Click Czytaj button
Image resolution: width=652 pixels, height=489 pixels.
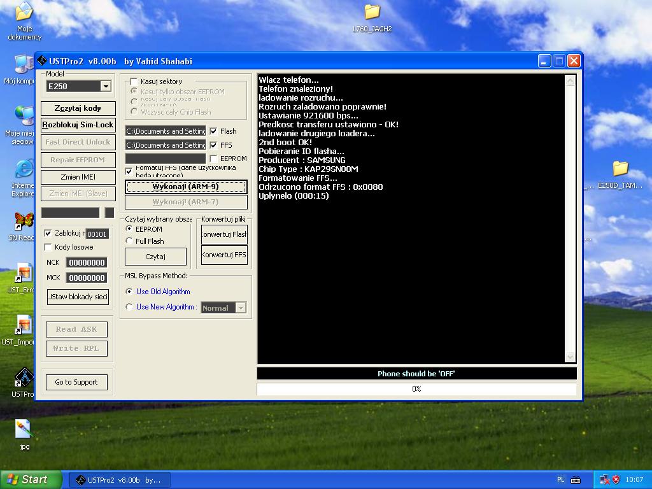(x=155, y=257)
